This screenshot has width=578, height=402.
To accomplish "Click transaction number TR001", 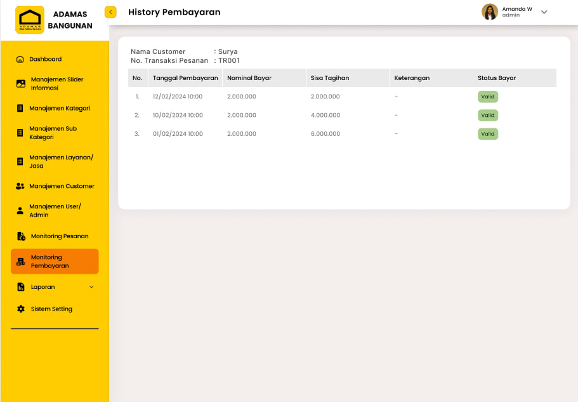I will [229, 60].
